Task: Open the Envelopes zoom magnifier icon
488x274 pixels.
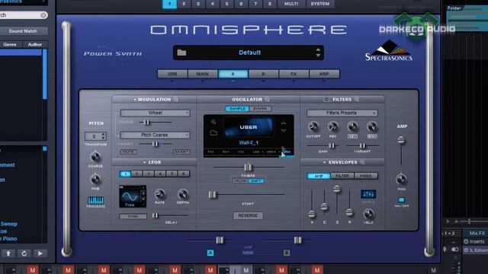Action: [x=362, y=162]
